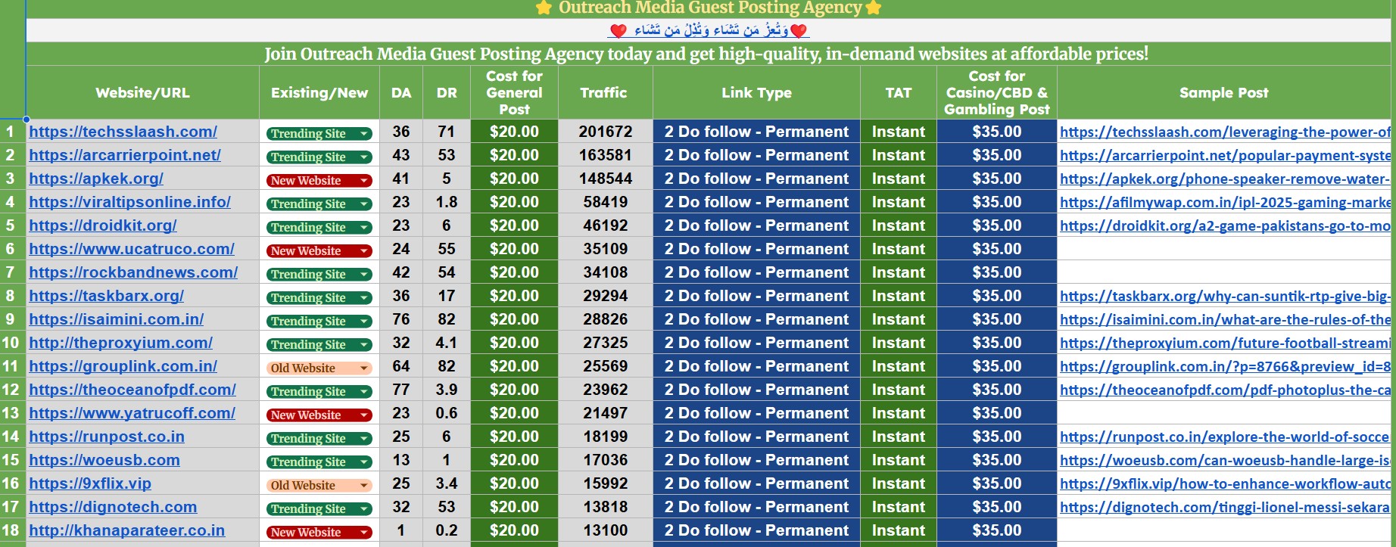Expand Trending Site dropdown for dignotech.com
The width and height of the screenshot is (1396, 547).
[364, 509]
